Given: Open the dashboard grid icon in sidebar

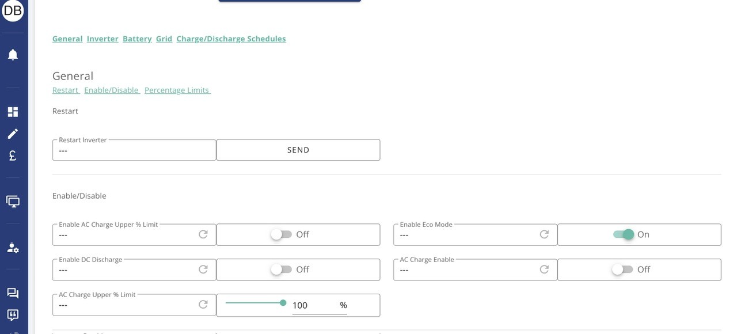Looking at the screenshot, I should 13,112.
